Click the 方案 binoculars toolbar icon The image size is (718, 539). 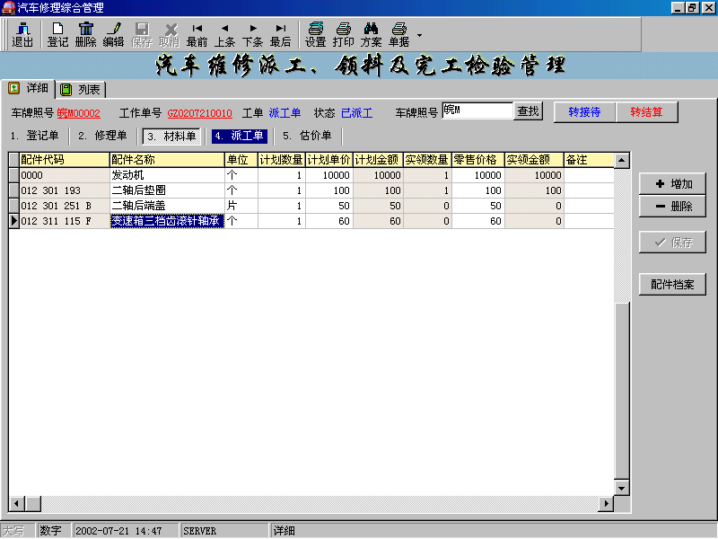click(371, 35)
